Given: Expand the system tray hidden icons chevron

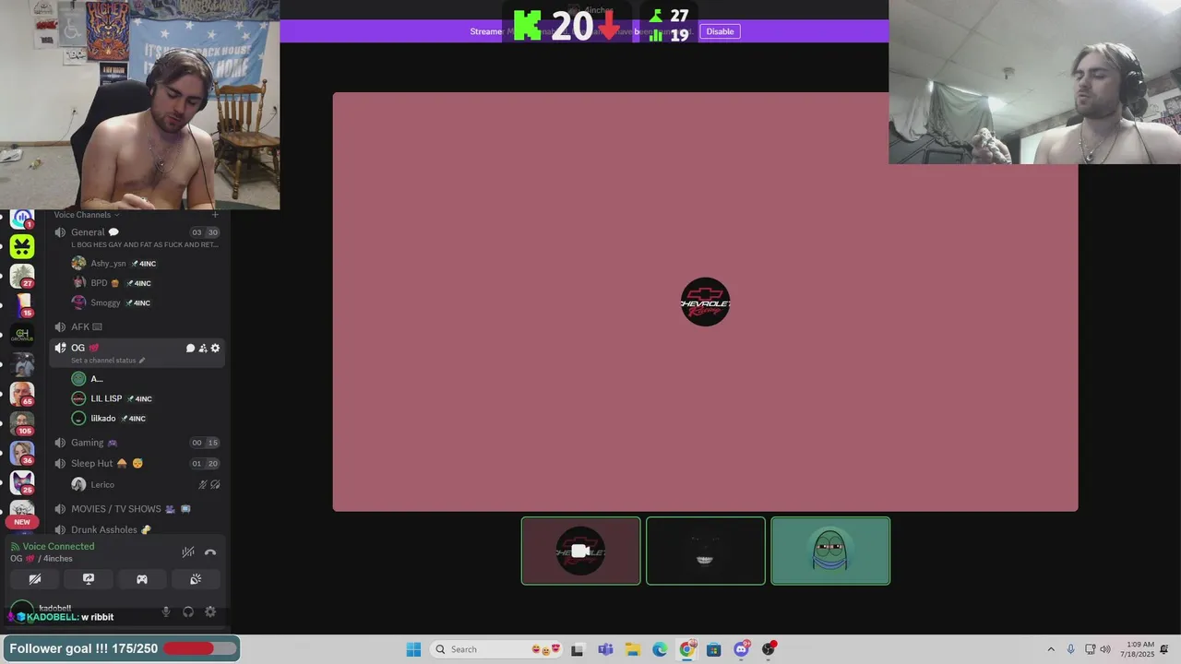Looking at the screenshot, I should point(1050,649).
